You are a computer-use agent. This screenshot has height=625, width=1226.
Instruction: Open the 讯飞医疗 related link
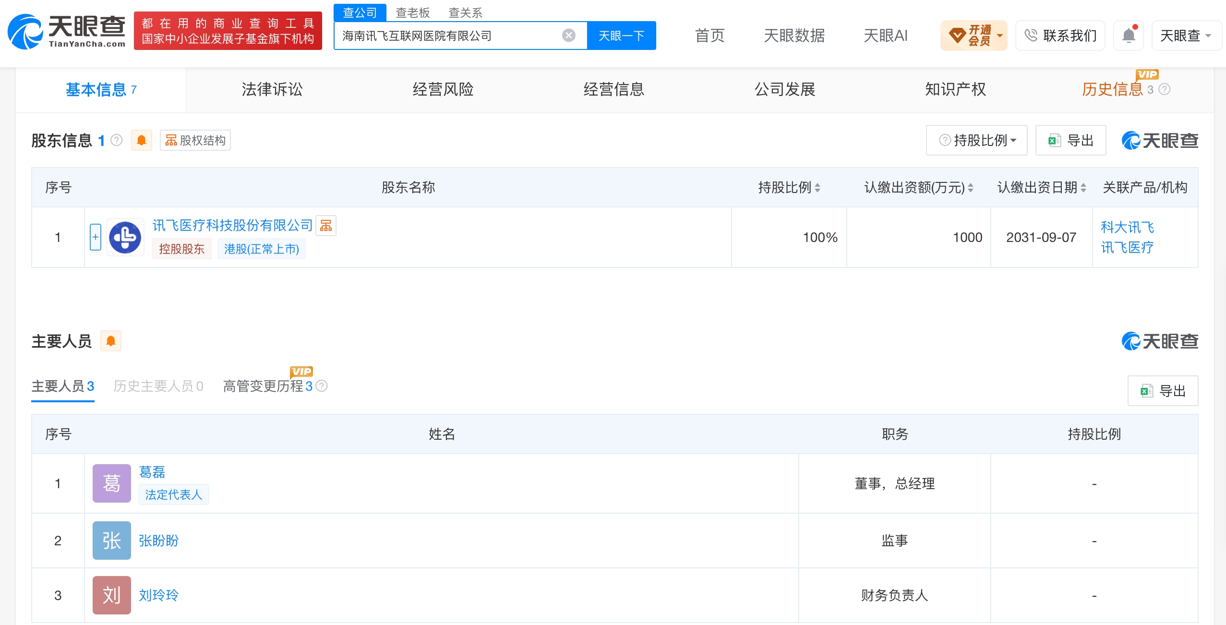click(1127, 247)
